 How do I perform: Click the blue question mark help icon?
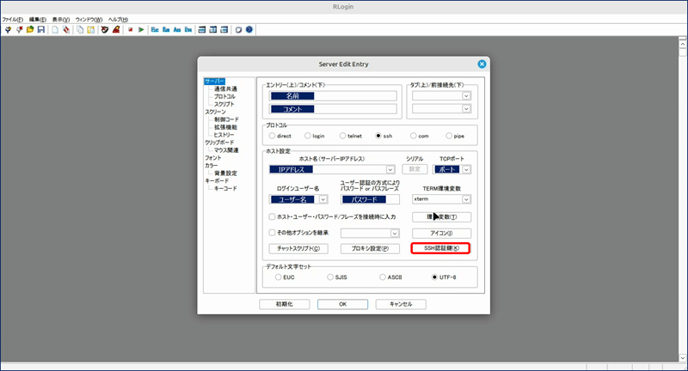click(x=249, y=30)
